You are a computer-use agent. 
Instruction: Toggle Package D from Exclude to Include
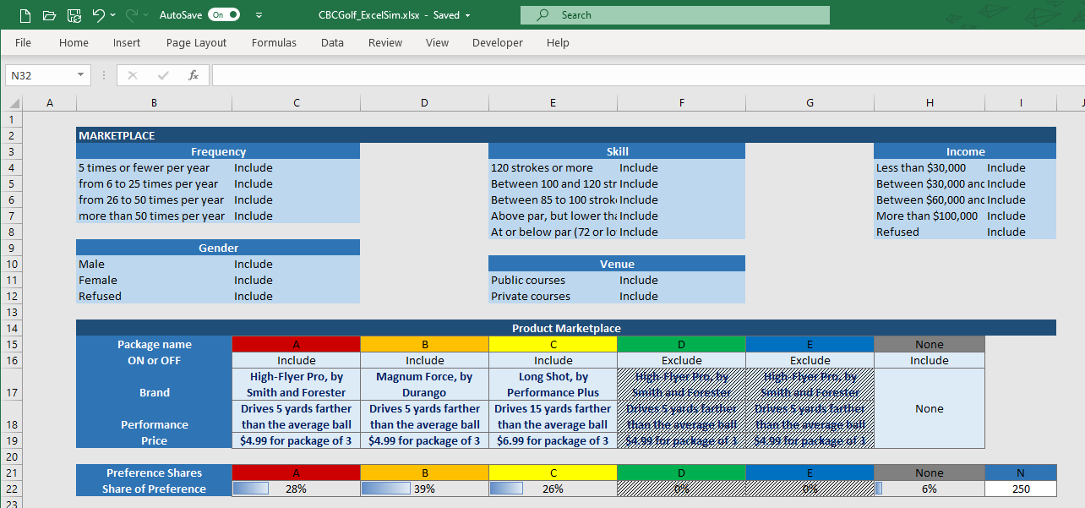point(681,360)
